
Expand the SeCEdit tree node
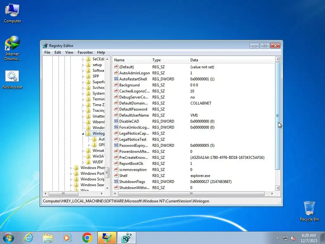(83, 59)
